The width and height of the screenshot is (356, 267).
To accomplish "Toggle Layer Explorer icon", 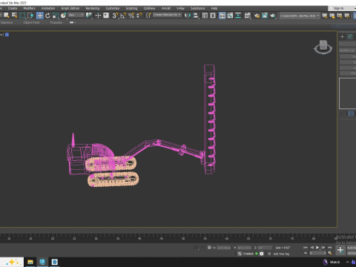I will [x=213, y=16].
